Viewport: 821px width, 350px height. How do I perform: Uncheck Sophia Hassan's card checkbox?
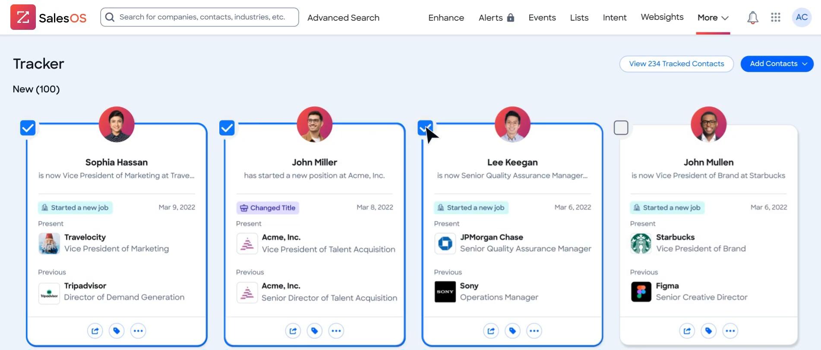pyautogui.click(x=28, y=128)
